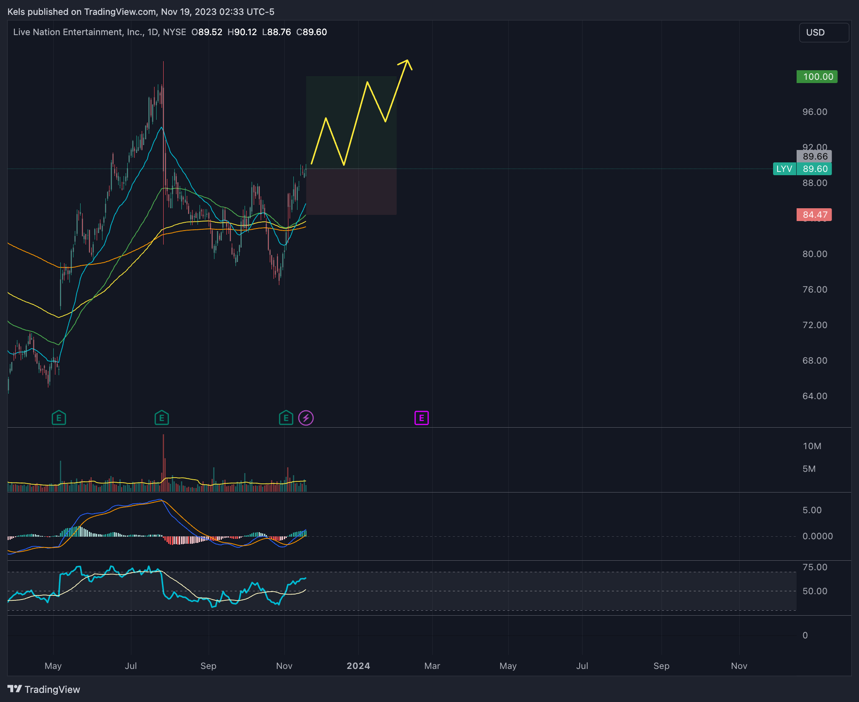The width and height of the screenshot is (859, 702).
Task: Click the red 84.47 stop price label
Action: [814, 214]
